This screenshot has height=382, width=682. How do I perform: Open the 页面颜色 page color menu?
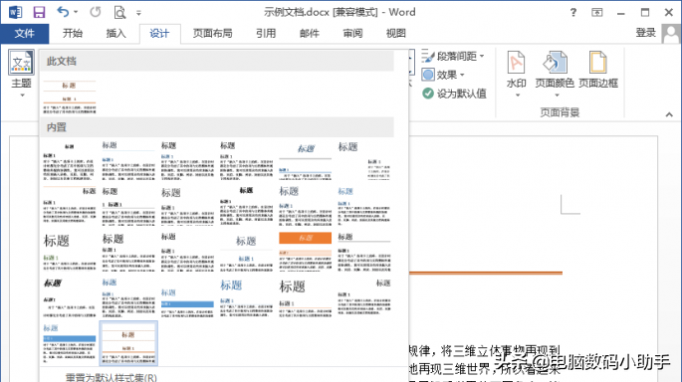(x=555, y=74)
